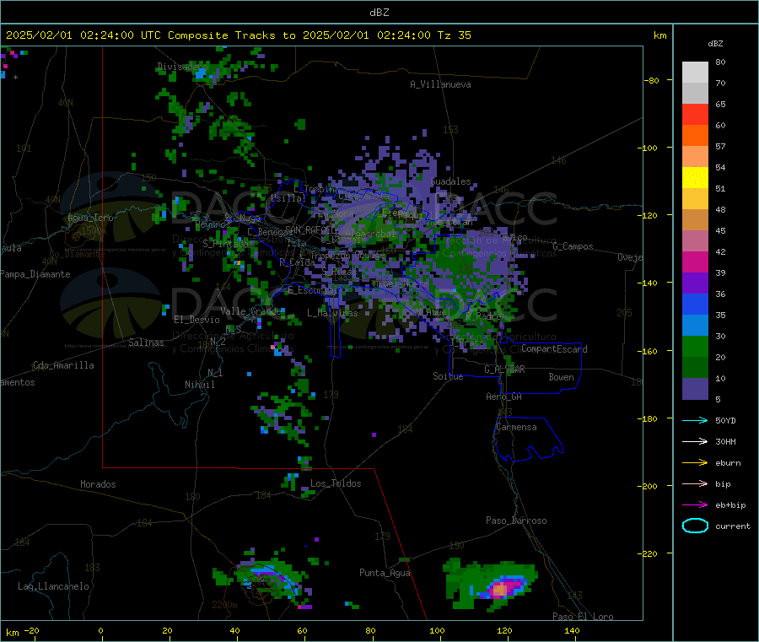Click the Lag.Llancanelo map label

coord(53,586)
